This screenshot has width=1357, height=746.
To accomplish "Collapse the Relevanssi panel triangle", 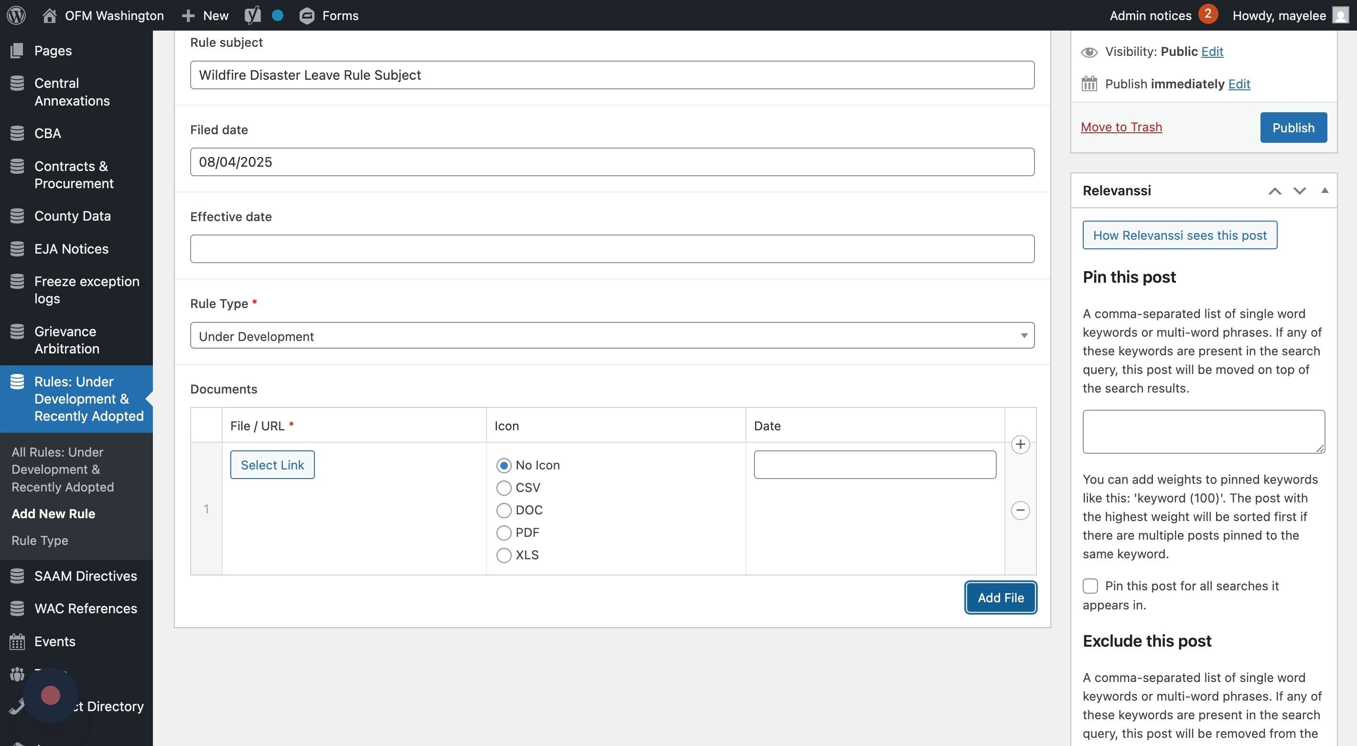I will tap(1325, 191).
